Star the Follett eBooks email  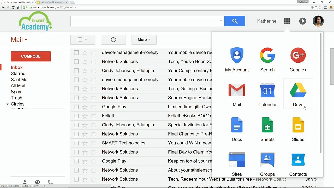pyautogui.click(x=85, y=116)
